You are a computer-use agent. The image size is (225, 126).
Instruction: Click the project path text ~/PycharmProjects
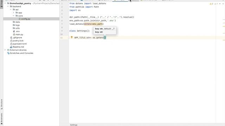pyautogui.click(x=46, y=3)
